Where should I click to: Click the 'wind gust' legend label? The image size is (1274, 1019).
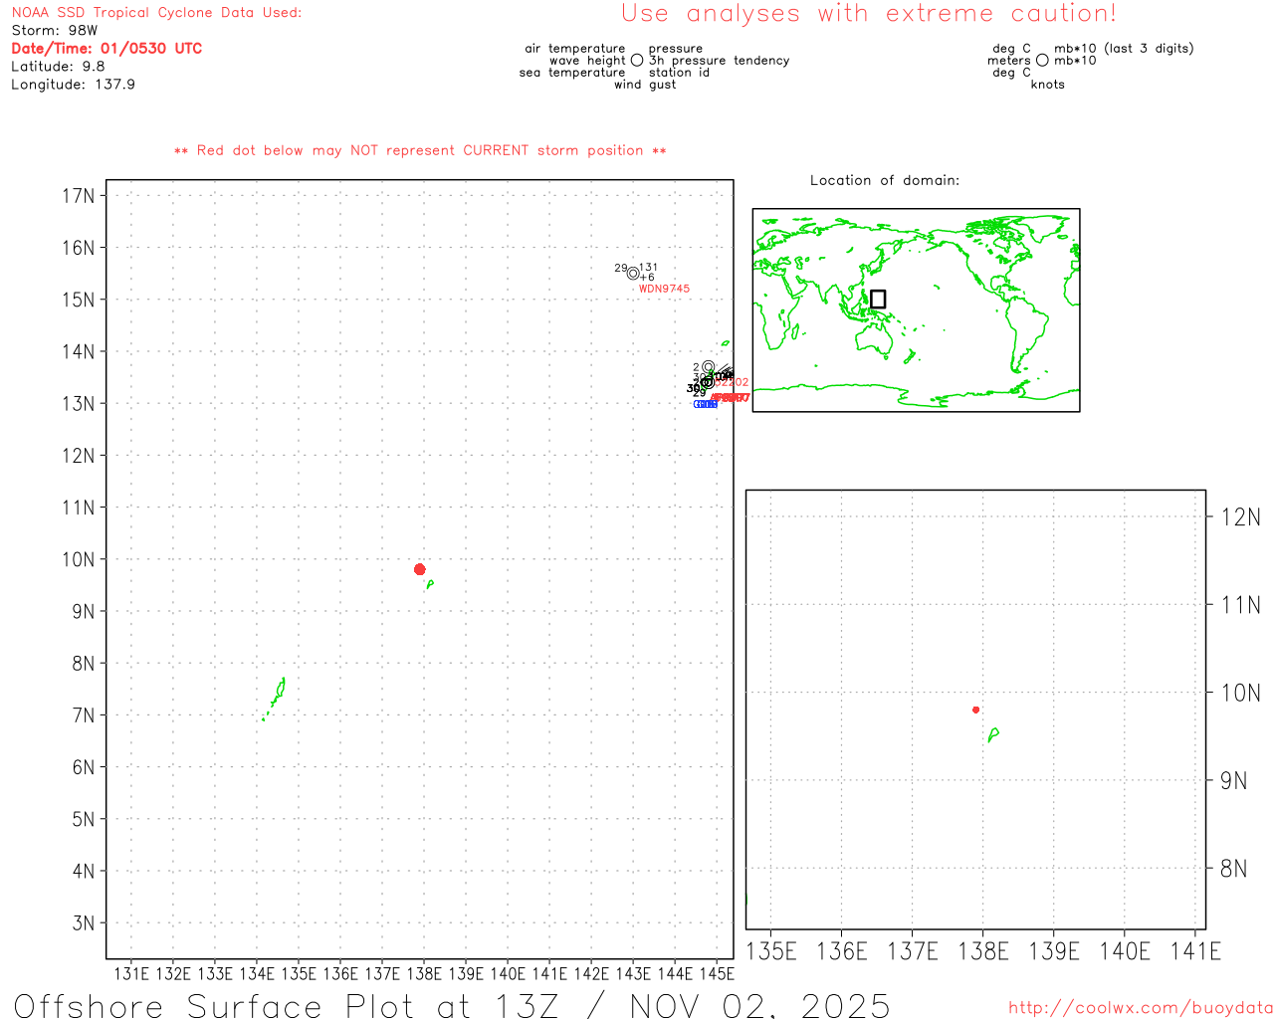pyautogui.click(x=645, y=85)
